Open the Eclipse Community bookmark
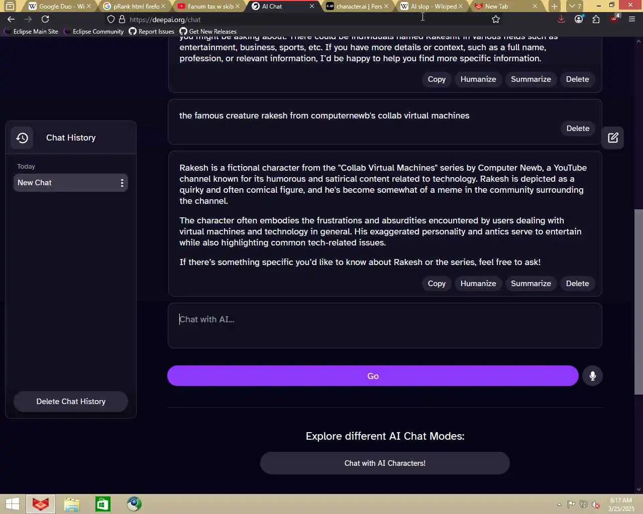 94,31
